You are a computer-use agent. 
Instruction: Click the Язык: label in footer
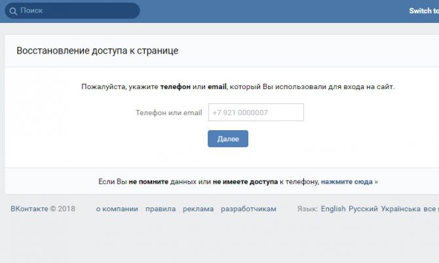click(x=307, y=209)
